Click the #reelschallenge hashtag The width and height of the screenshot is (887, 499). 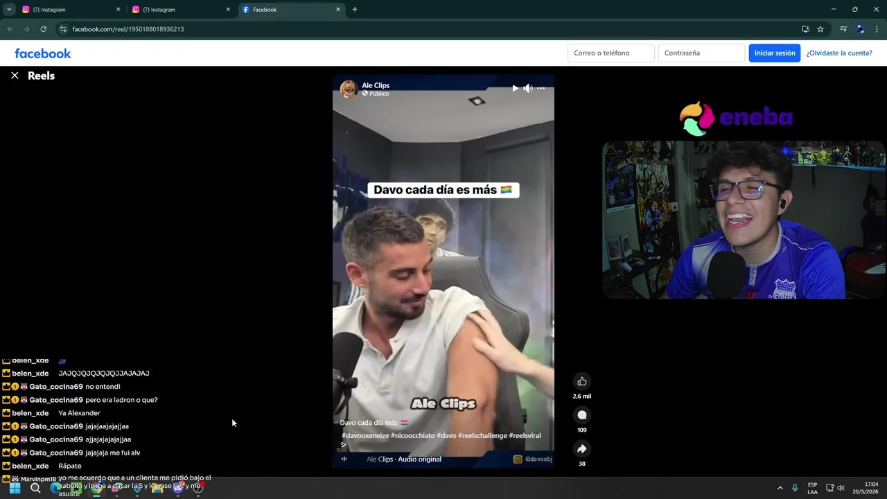tap(482, 436)
